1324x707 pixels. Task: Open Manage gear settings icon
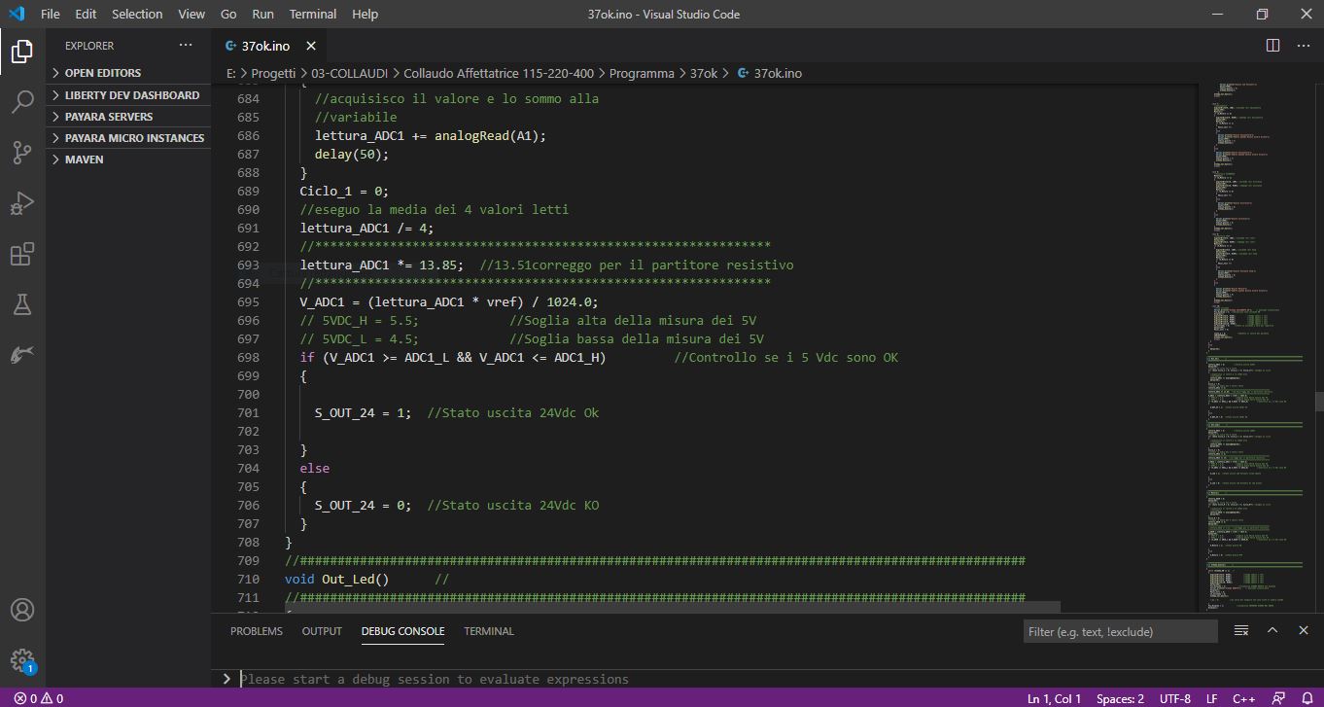(21, 659)
